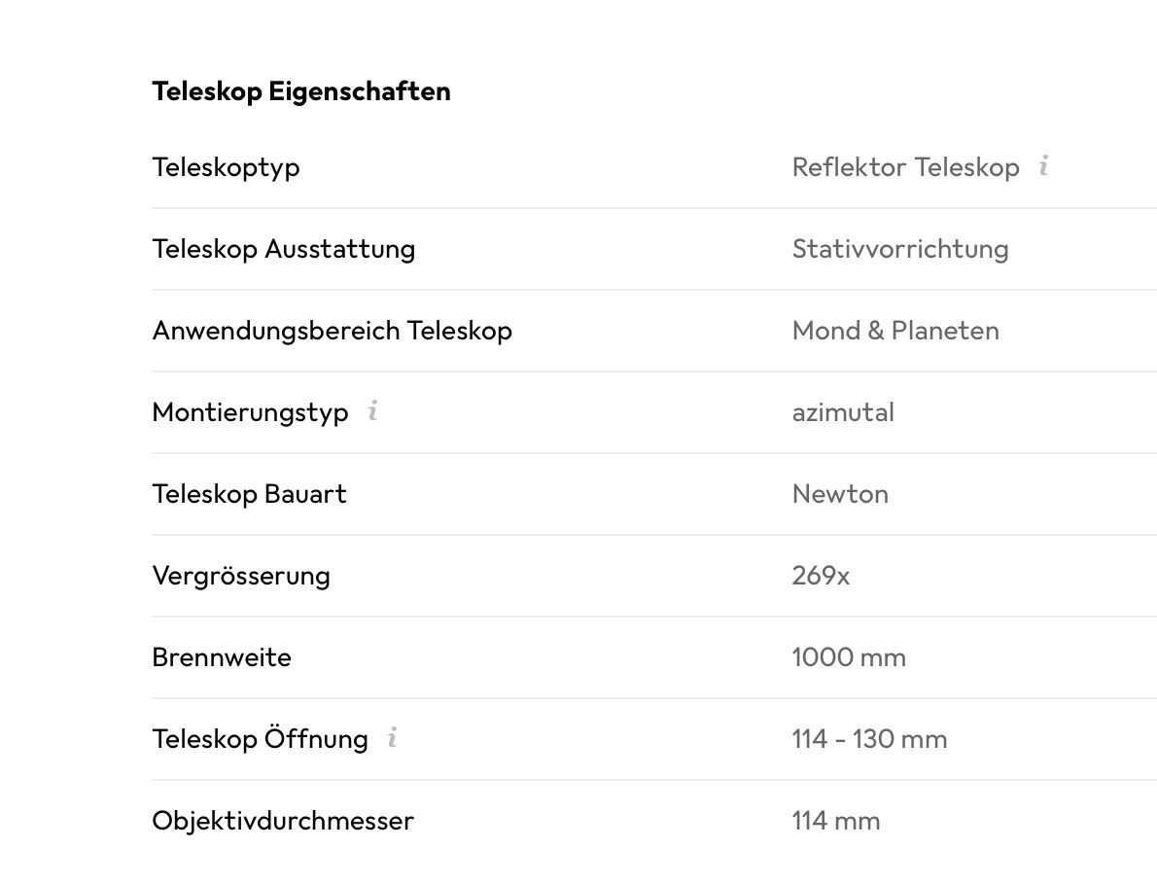Select the Newton value
This screenshot has width=1157, height=884.
[840, 494]
